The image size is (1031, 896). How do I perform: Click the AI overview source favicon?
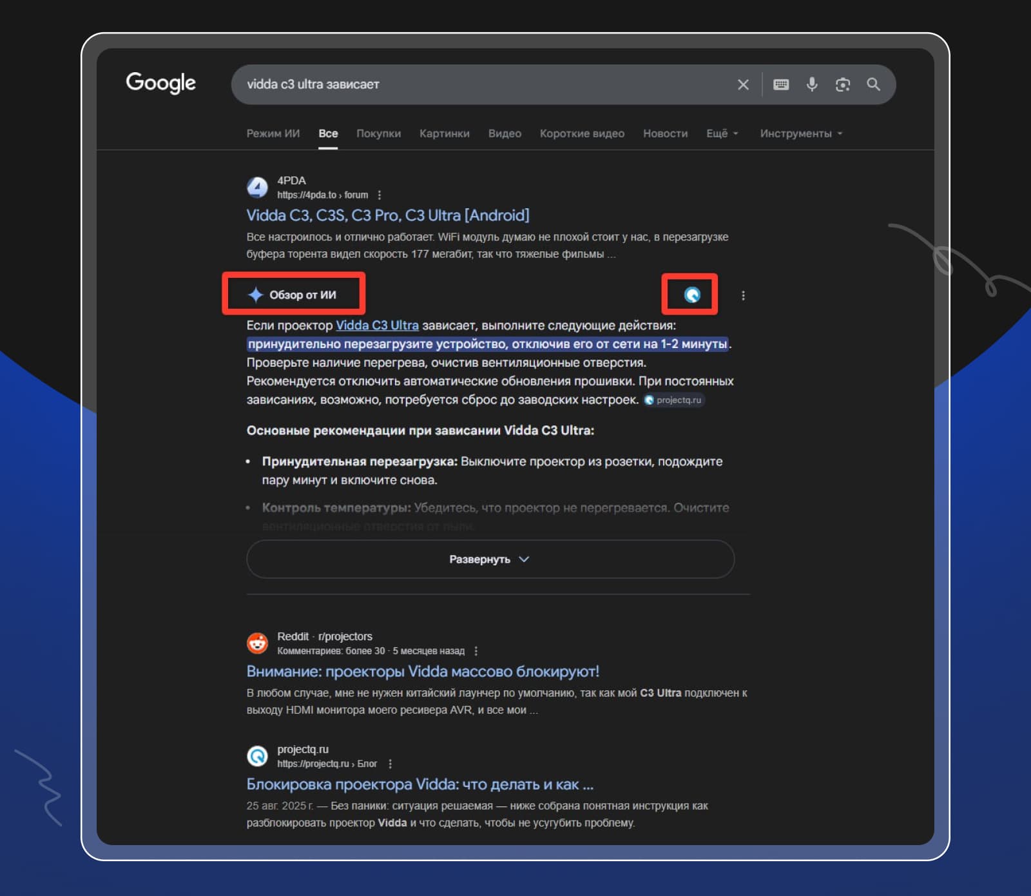point(692,295)
